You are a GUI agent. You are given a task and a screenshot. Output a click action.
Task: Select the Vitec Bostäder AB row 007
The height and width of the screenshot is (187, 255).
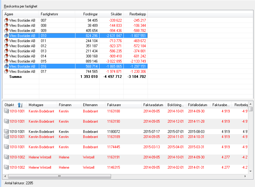75,20
